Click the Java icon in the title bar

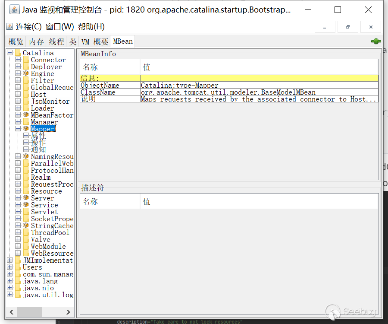[x=14, y=10]
